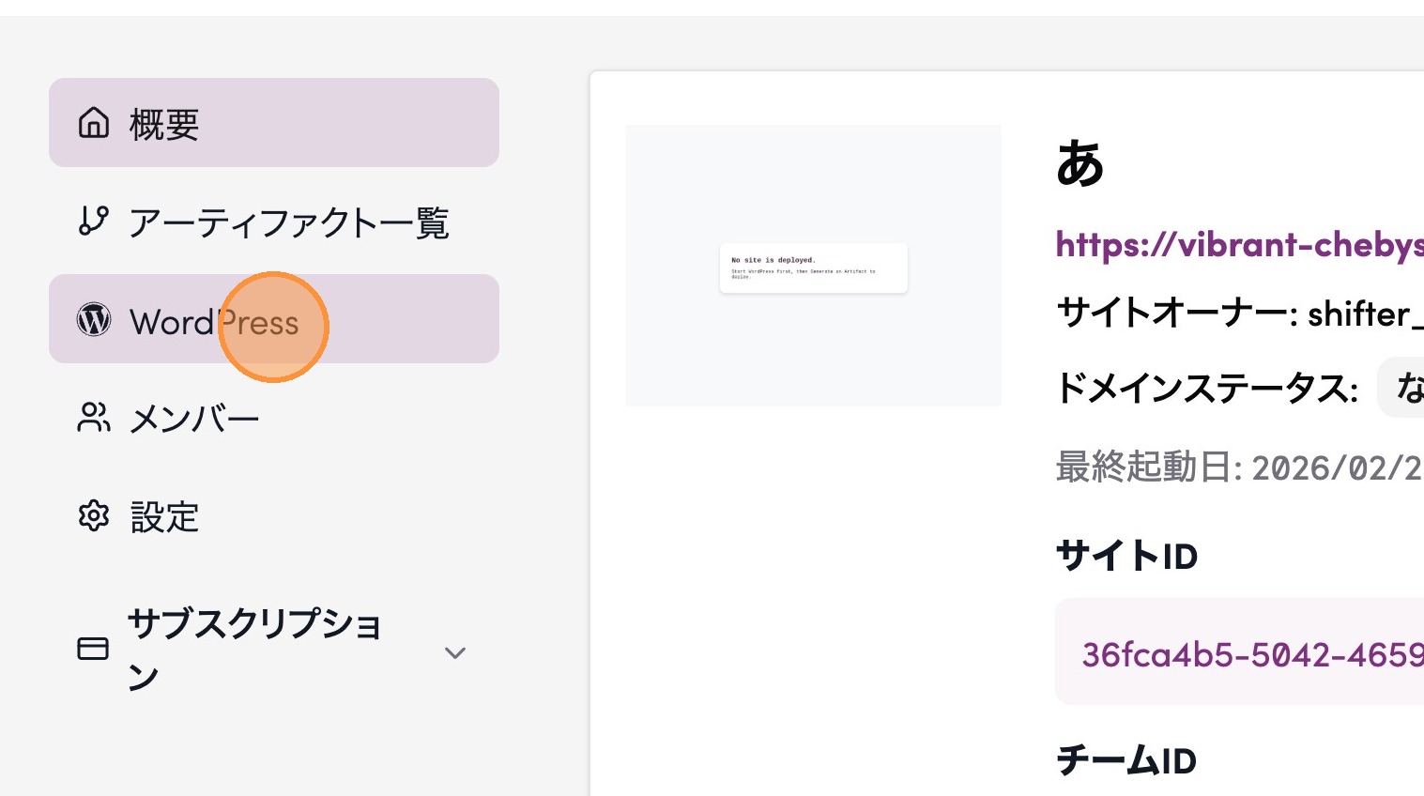Open the 概要 sidebar label
This screenshot has width=1424, height=796.
[164, 124]
